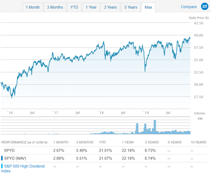Switch to the 3 Years tab
This screenshot has width=211, height=174.
coord(110,7)
